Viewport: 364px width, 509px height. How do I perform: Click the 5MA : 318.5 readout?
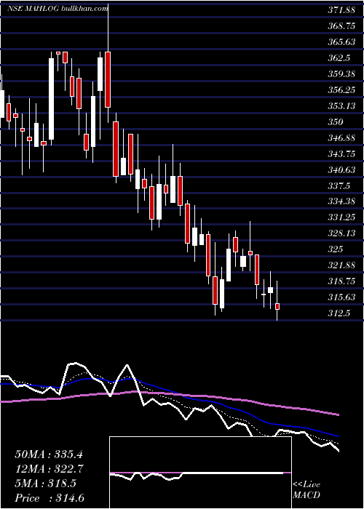pos(45,484)
